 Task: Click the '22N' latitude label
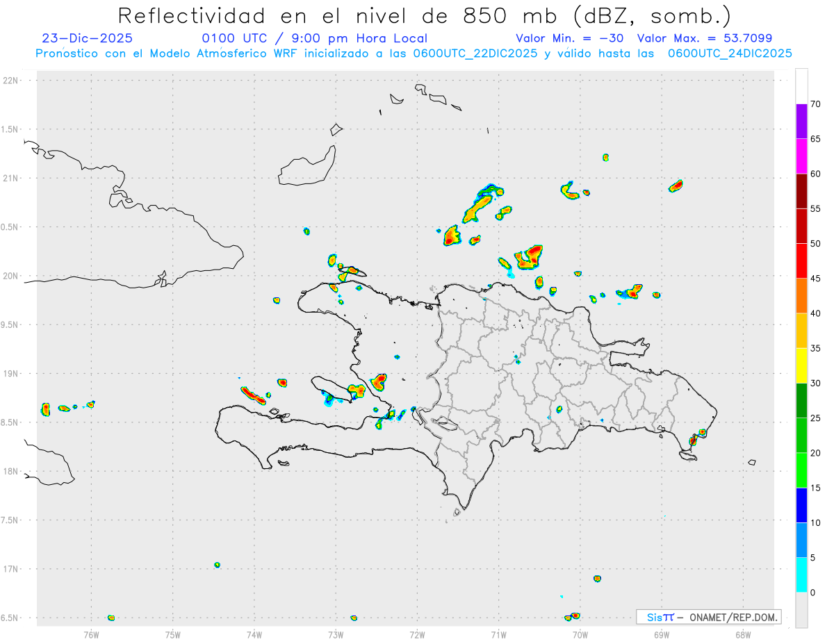12,81
